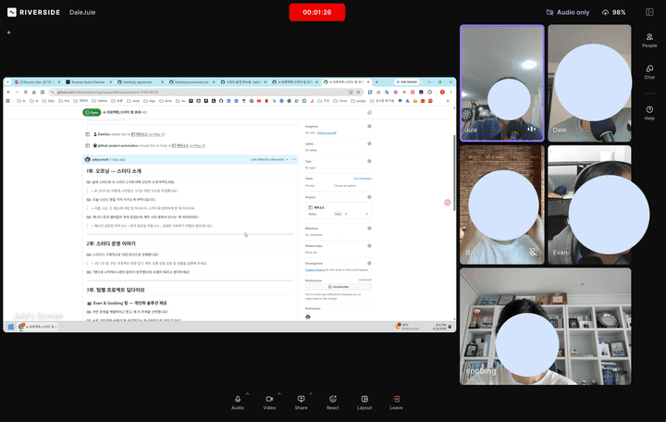Expand the Audio device options chevron
Viewport: 666px width, 422px height.
pos(247,394)
